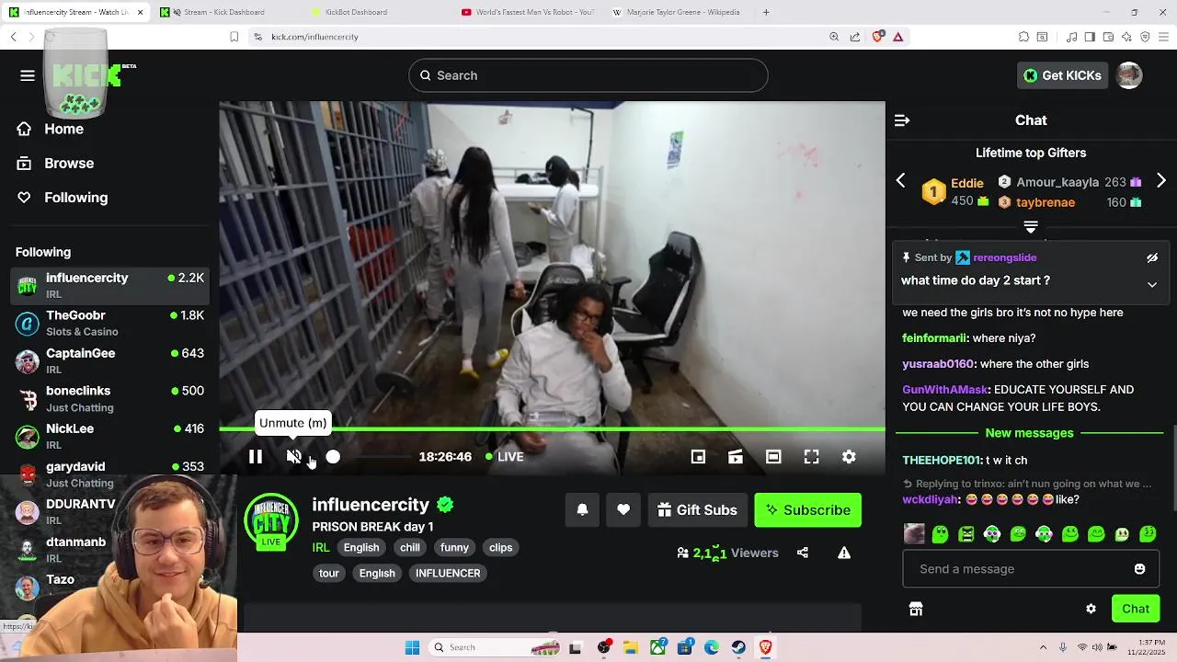
Task: Collapse the top gifters leaderboard handle
Action: tap(1031, 226)
